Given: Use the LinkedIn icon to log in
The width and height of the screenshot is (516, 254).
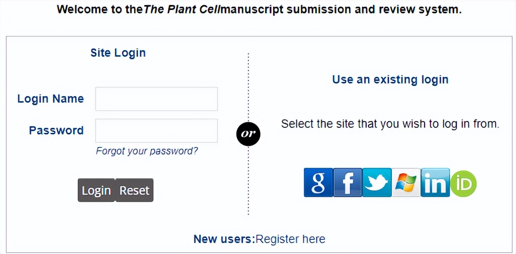Looking at the screenshot, I should coord(435,183).
